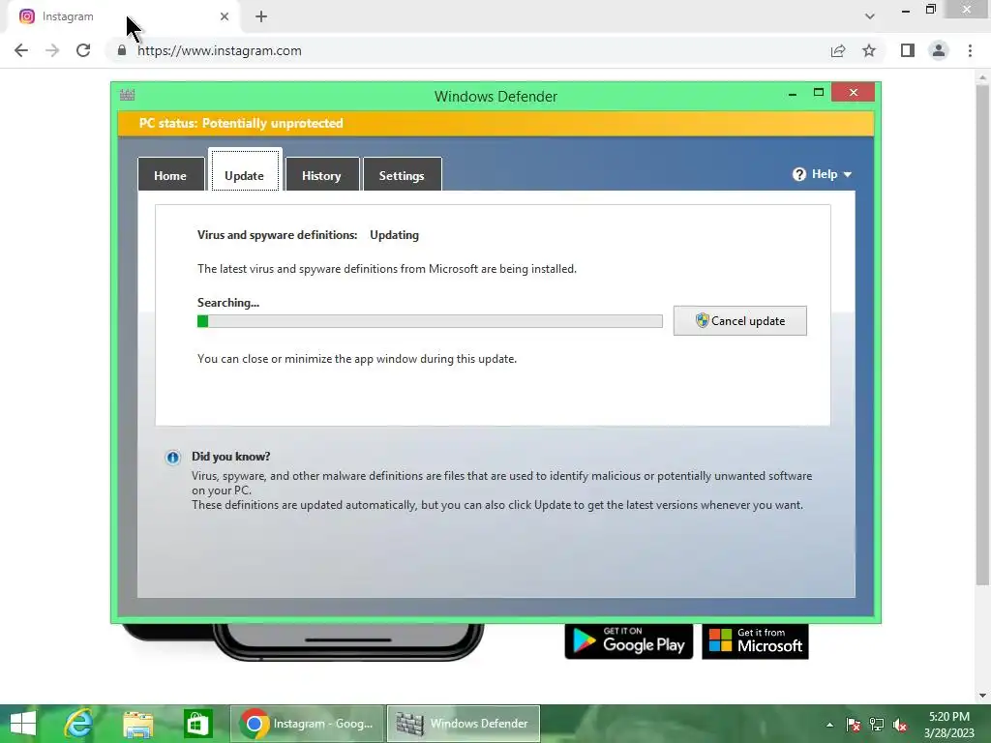991x743 pixels.
Task: Click the Windows Defender title bar icon
Action: 127,96
